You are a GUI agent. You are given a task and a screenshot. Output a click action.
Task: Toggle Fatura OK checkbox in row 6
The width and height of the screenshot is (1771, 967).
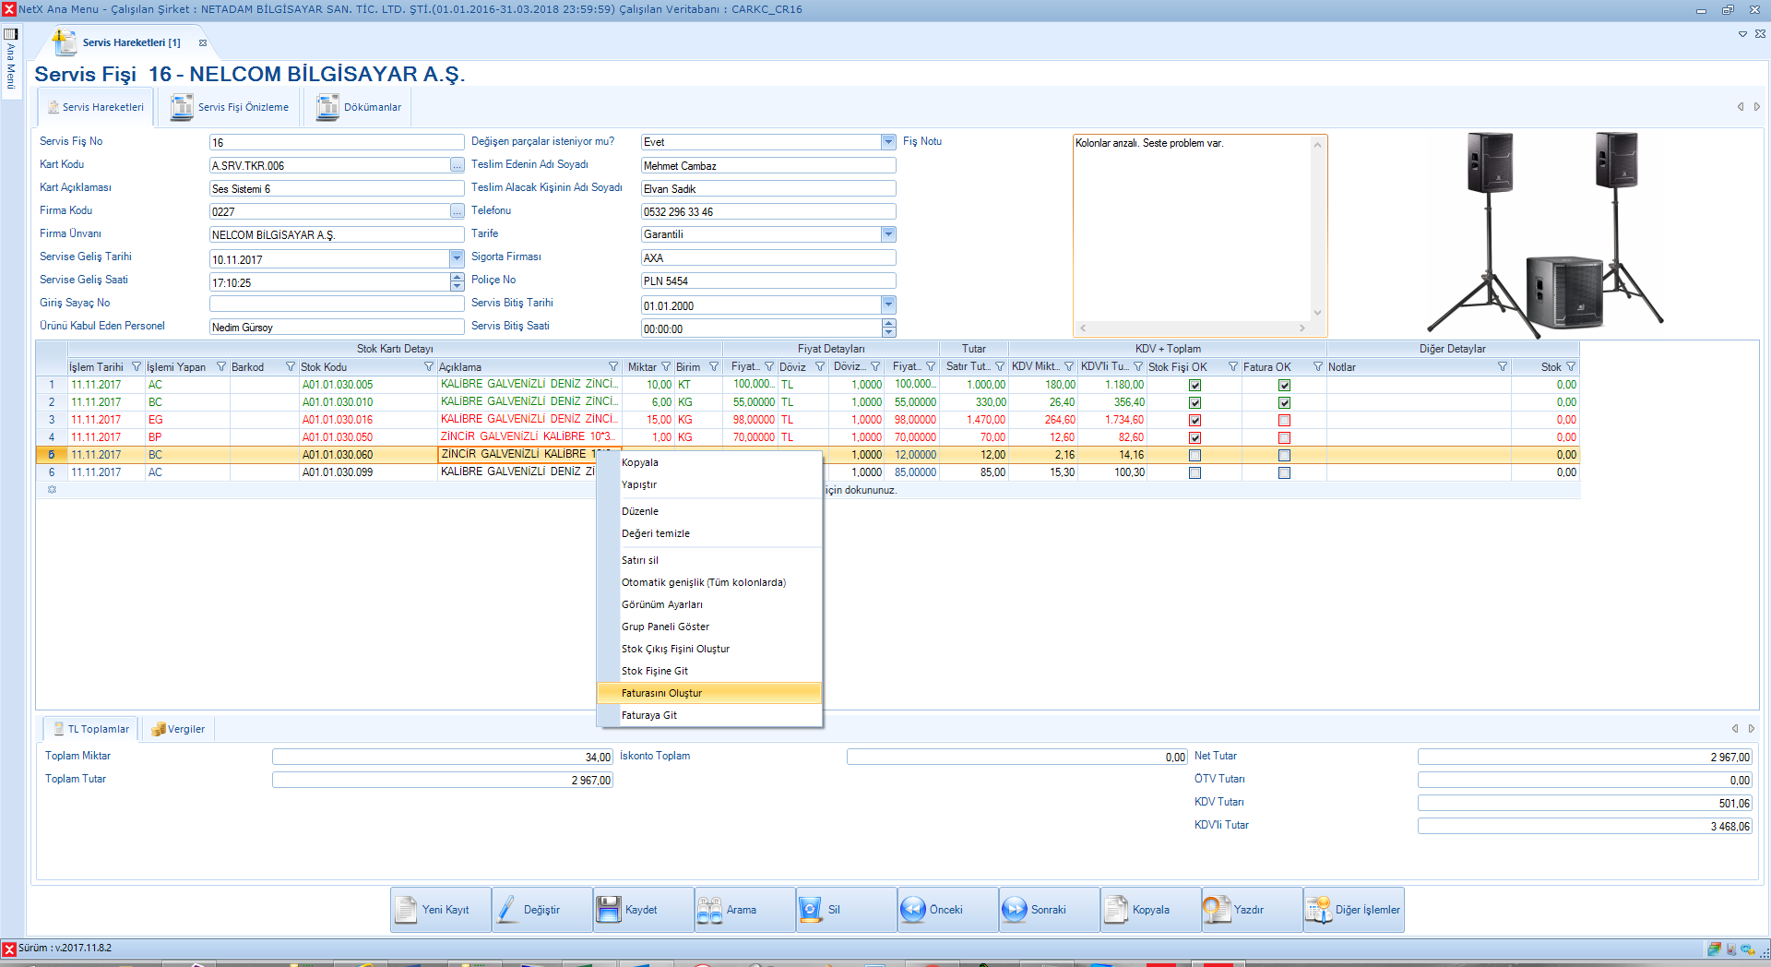coord(1284,472)
